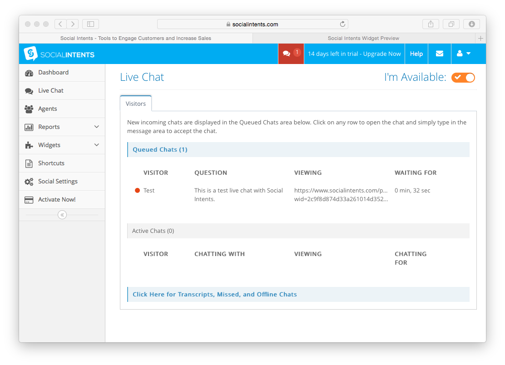Click the socialintents.com viewing URL in queue
The width and height of the screenshot is (505, 365).
pyautogui.click(x=341, y=195)
